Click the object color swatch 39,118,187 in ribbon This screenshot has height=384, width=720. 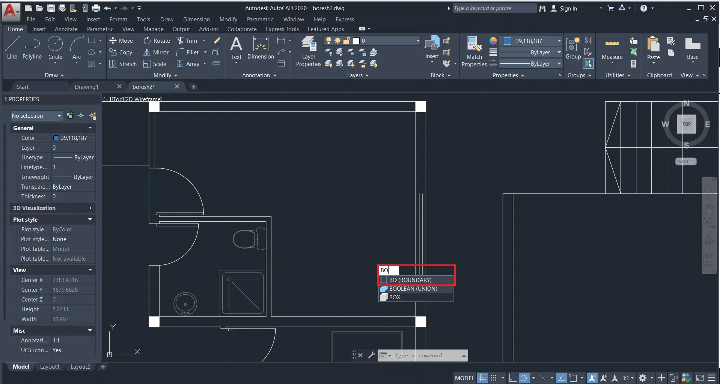pos(508,41)
